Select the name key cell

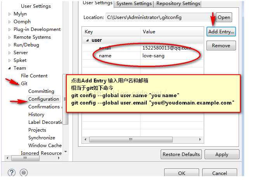(105, 56)
